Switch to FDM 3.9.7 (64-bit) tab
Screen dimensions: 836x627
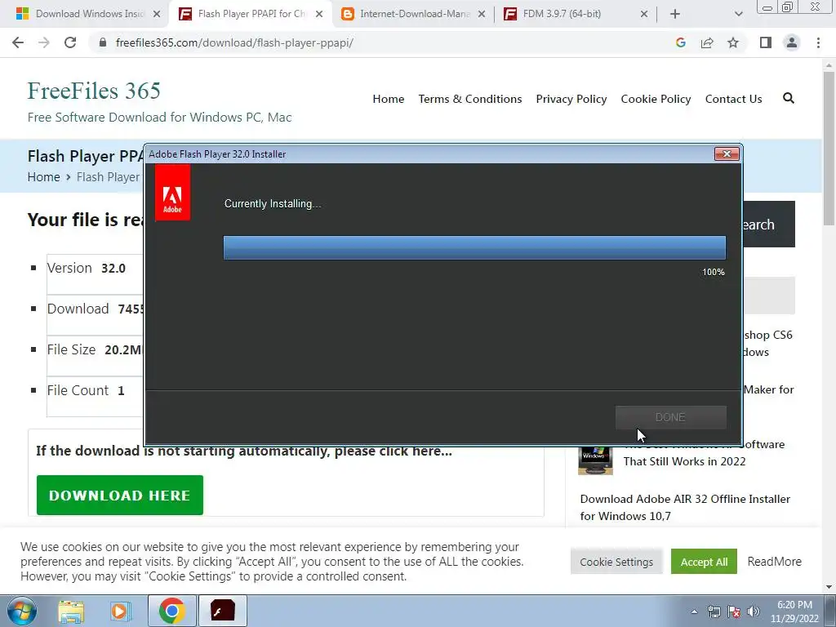pos(576,14)
